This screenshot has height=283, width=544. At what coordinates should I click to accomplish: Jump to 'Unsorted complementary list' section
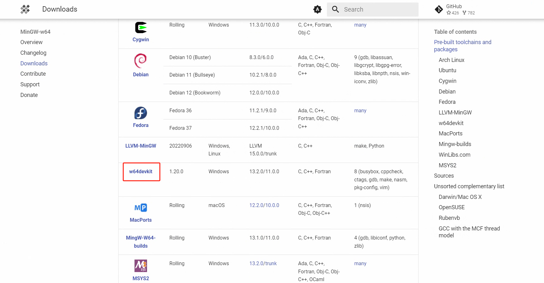pos(469,186)
